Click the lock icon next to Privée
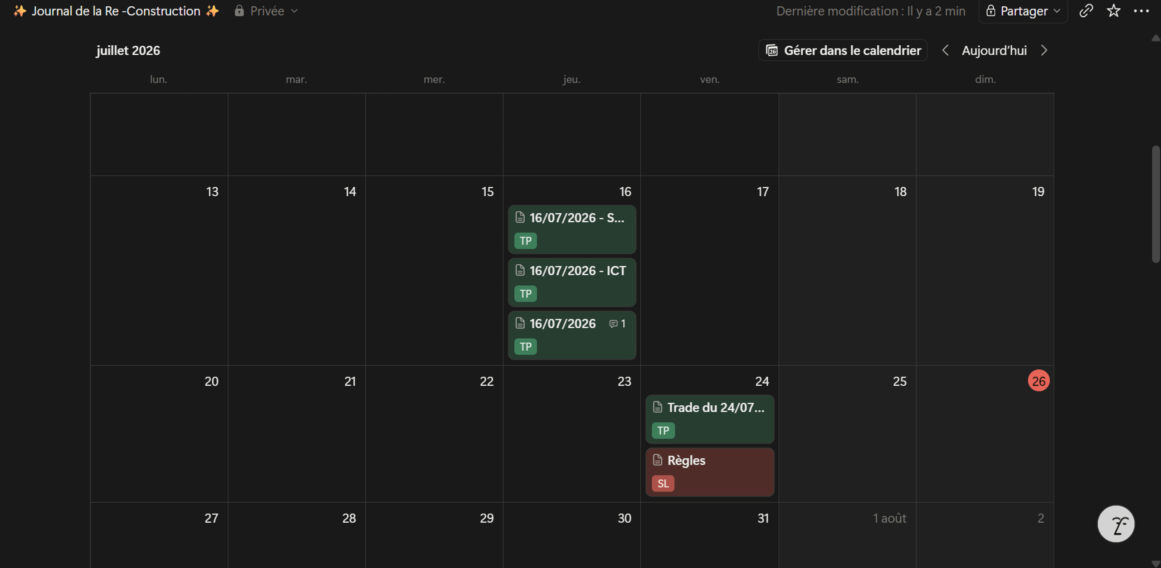The width and height of the screenshot is (1161, 568). coord(239,10)
